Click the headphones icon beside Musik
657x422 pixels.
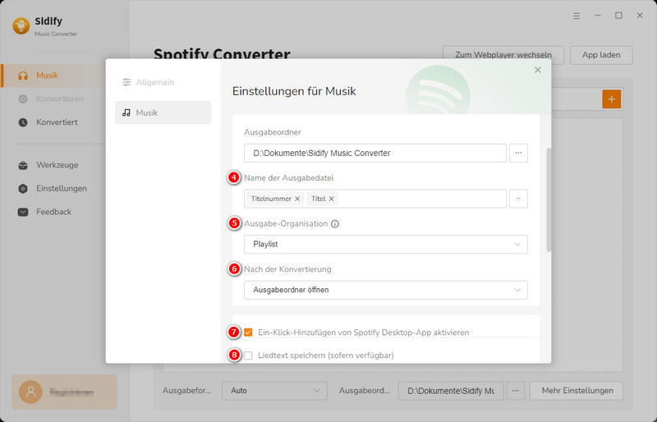tap(23, 76)
